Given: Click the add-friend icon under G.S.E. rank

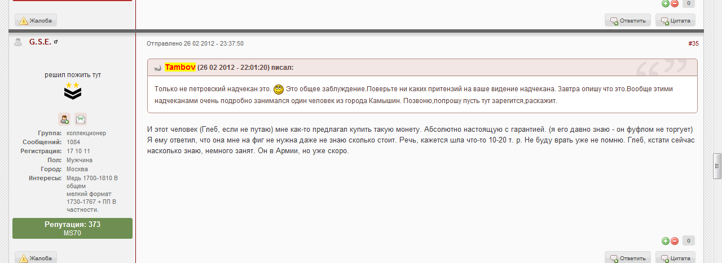Looking at the screenshot, I should [x=64, y=119].
